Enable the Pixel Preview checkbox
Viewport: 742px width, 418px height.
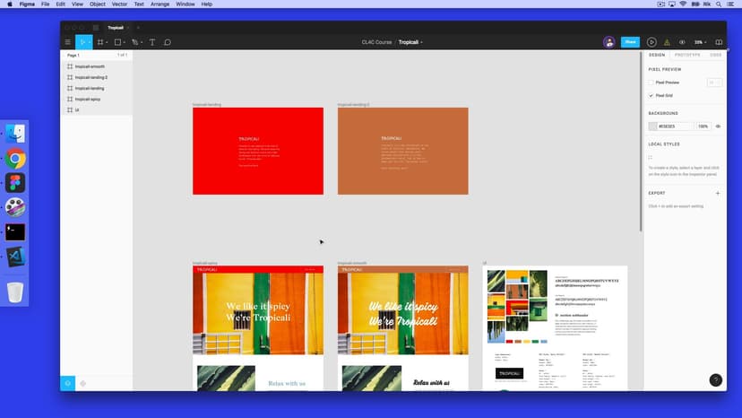click(651, 83)
